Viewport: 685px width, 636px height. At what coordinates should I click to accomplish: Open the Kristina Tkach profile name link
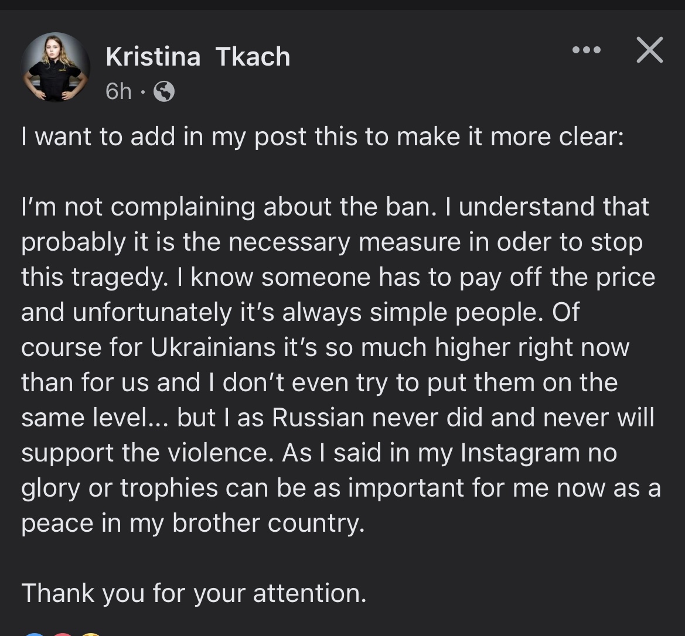197,57
